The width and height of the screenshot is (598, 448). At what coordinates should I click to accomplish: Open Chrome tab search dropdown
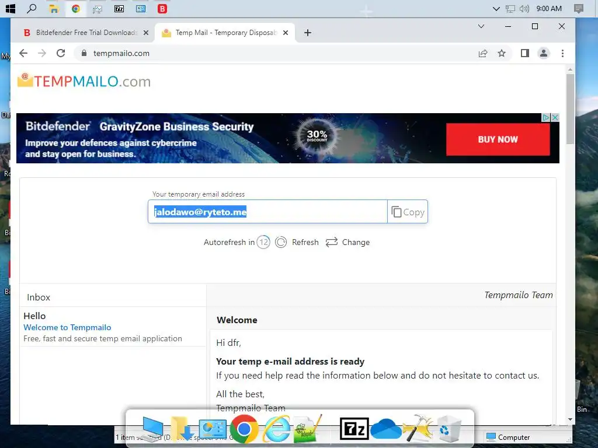pyautogui.click(x=481, y=26)
